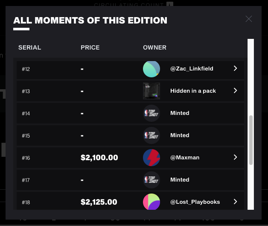Click the @Zac_Linkfield username link
This screenshot has height=226, width=268.
pyautogui.click(x=192, y=69)
